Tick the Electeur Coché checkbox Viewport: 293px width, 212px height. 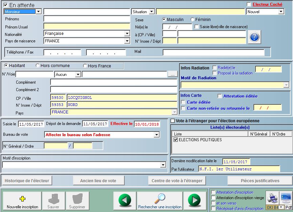pos(249,4)
